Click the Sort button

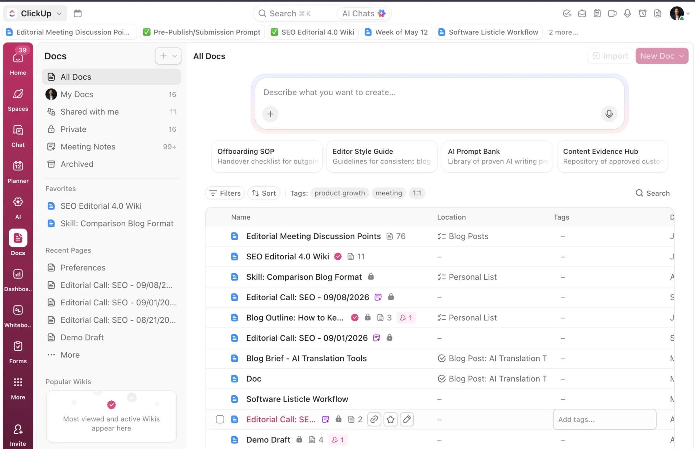coord(264,193)
